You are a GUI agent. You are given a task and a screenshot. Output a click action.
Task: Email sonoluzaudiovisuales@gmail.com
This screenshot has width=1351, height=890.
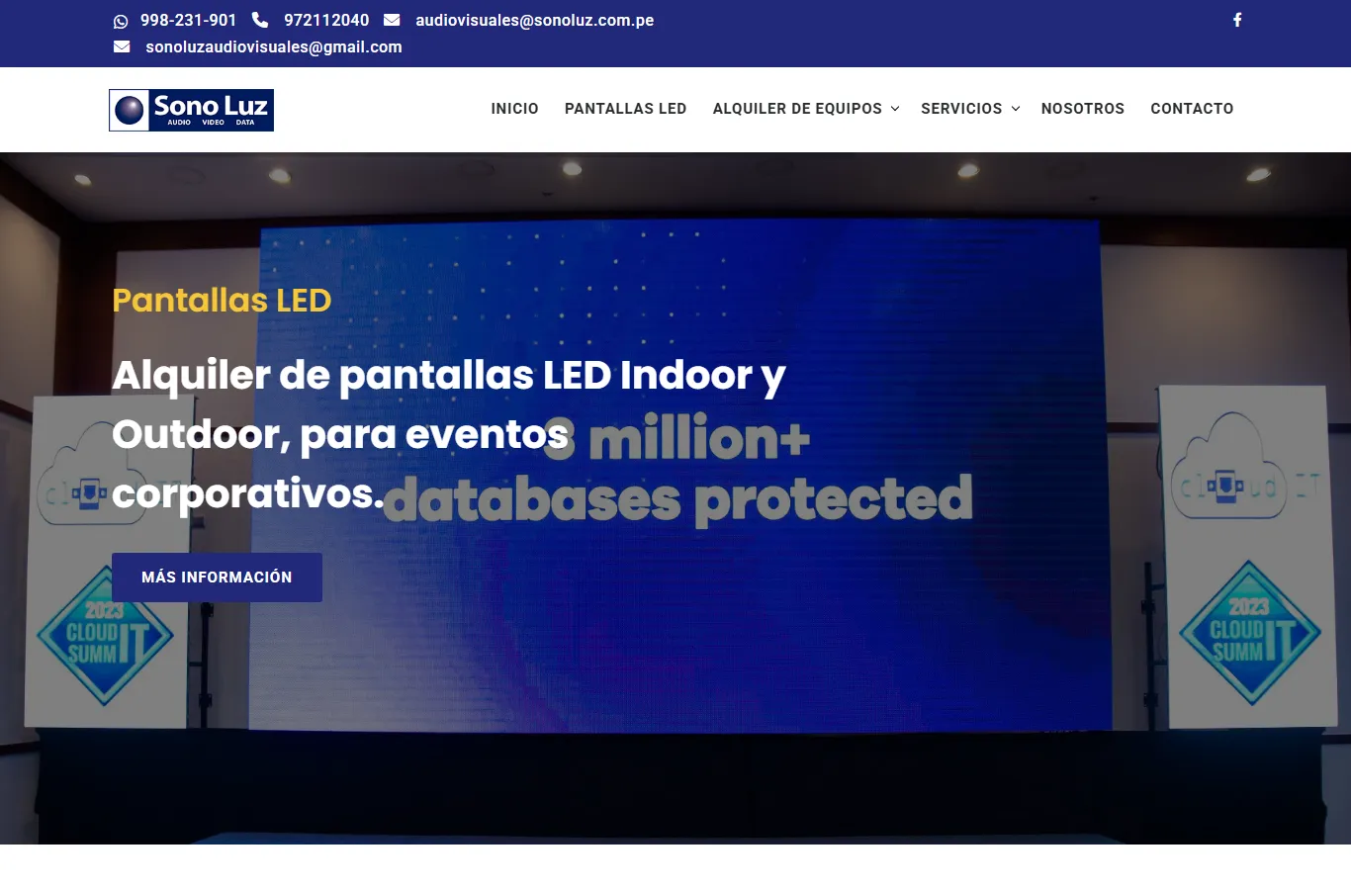(x=274, y=46)
